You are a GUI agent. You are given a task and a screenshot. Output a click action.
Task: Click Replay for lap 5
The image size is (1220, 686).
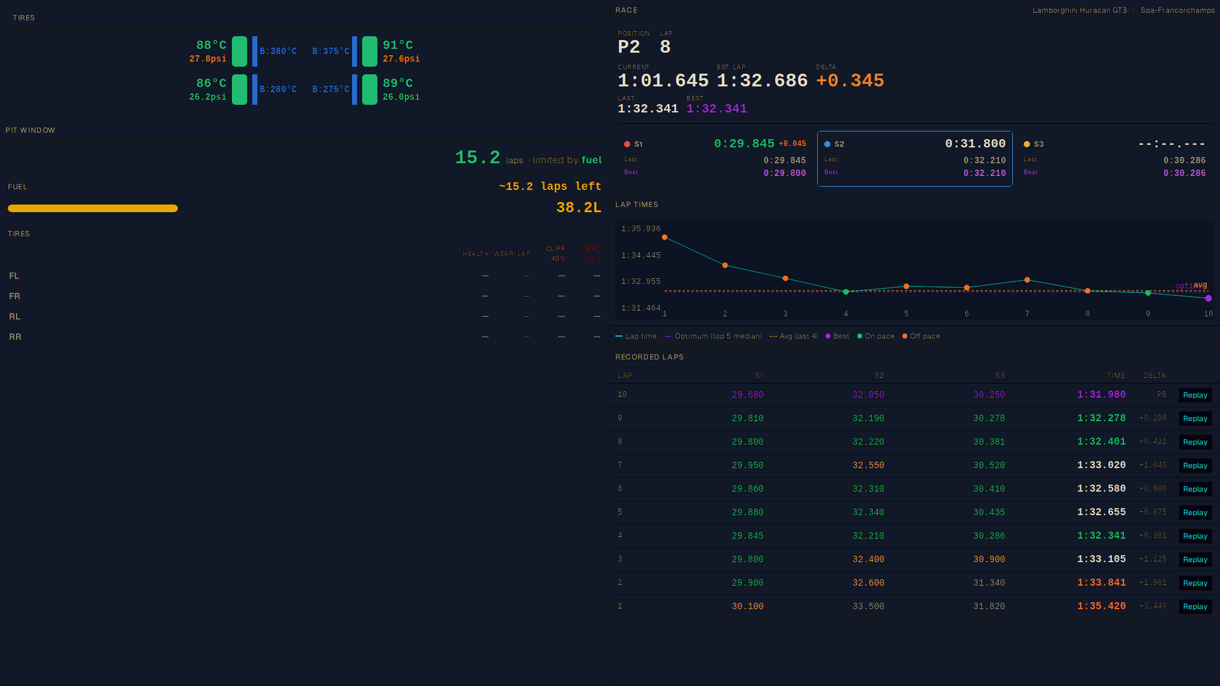coord(1195,513)
